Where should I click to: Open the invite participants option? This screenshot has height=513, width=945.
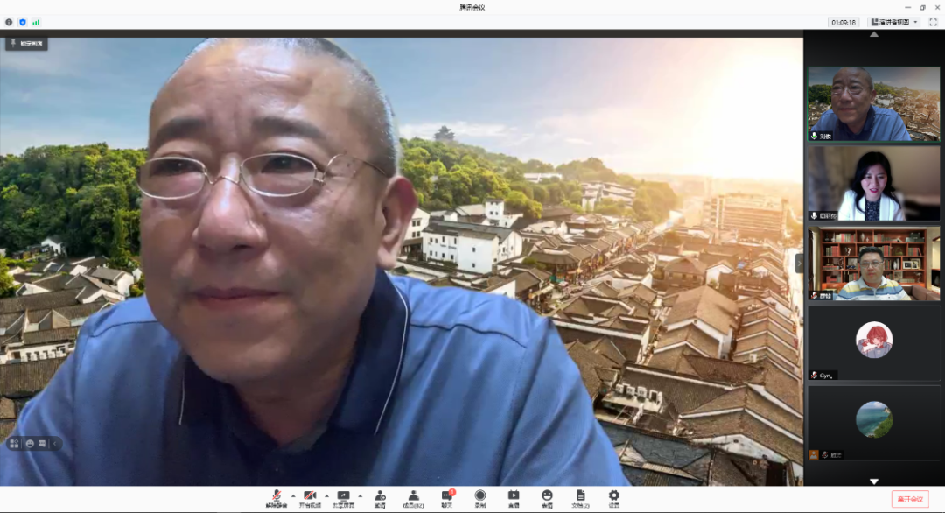pos(380,498)
